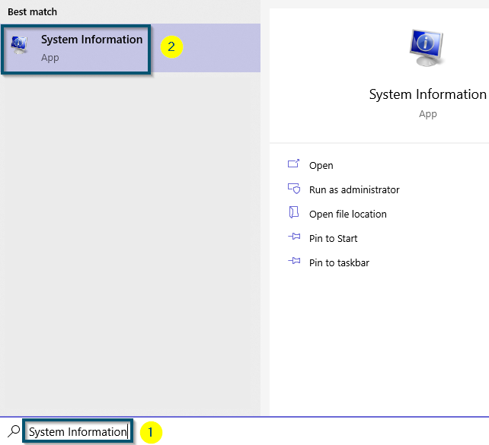Click the folder icon beside Open file location
489x445 pixels.
coord(293,212)
